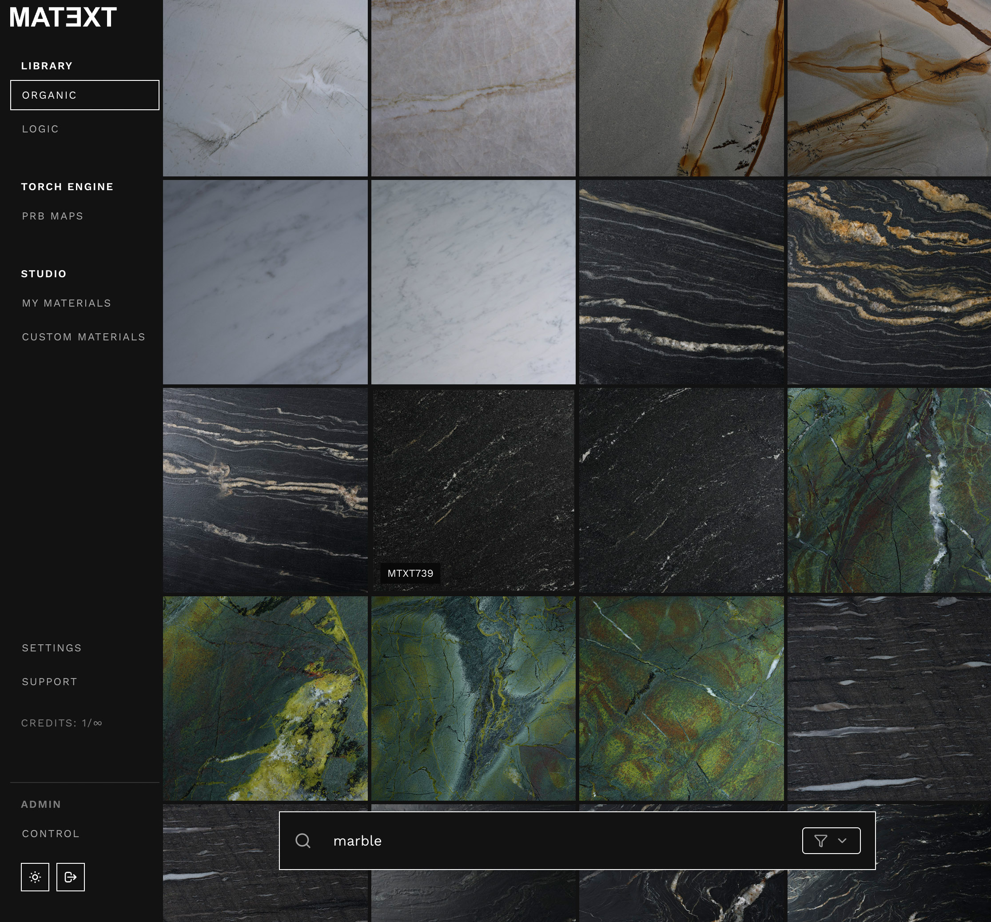Select the MTXT739 black marble thumbnail
The image size is (991, 922).
pos(473,490)
